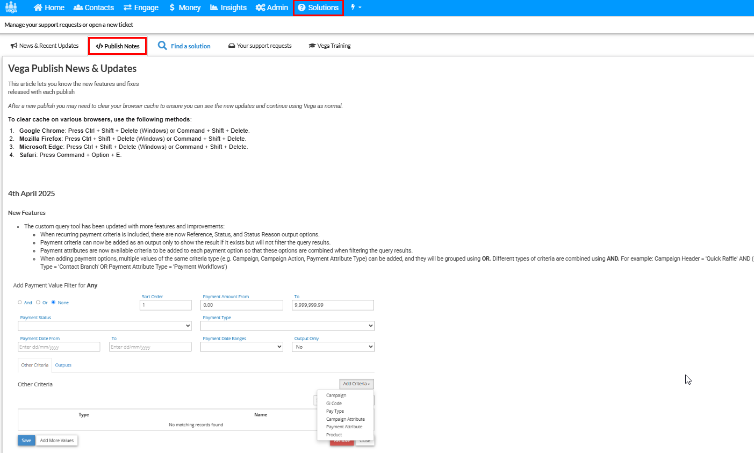Expand the Payment Status dropdown

[105, 326]
